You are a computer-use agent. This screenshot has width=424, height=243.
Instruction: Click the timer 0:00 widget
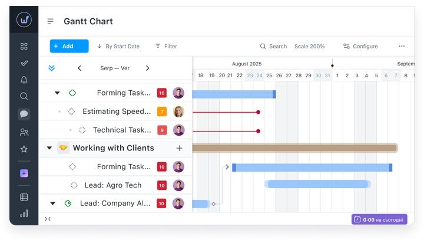click(x=379, y=219)
